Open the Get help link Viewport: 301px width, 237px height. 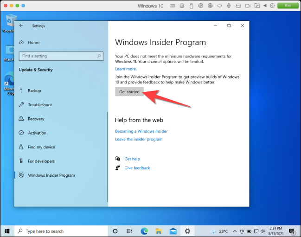pos(132,159)
